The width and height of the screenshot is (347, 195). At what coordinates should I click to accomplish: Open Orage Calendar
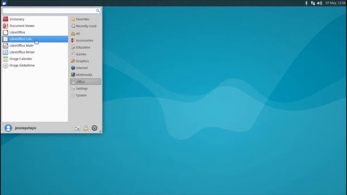click(35, 59)
